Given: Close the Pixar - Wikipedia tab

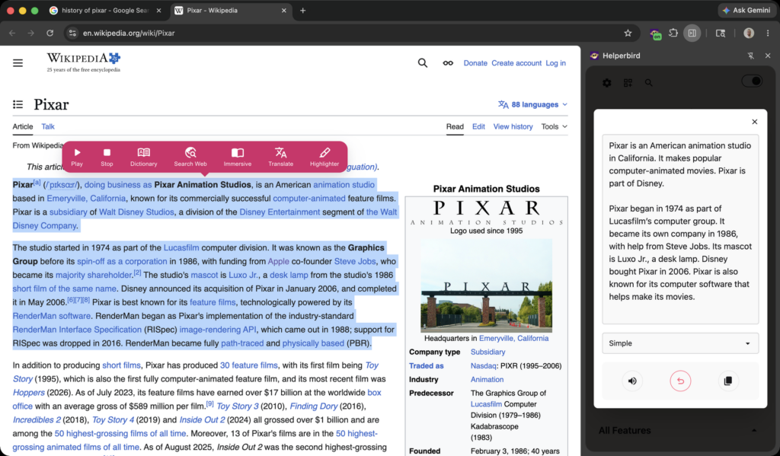Looking at the screenshot, I should (x=284, y=11).
